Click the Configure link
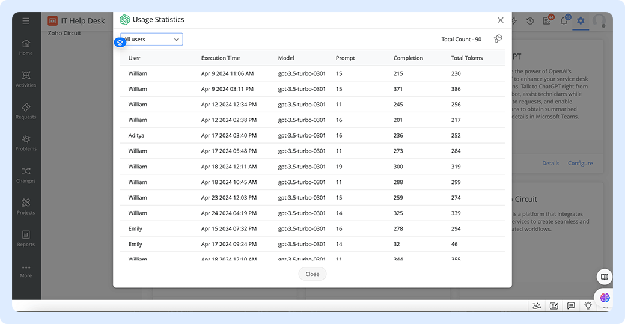The width and height of the screenshot is (625, 324). (x=580, y=164)
